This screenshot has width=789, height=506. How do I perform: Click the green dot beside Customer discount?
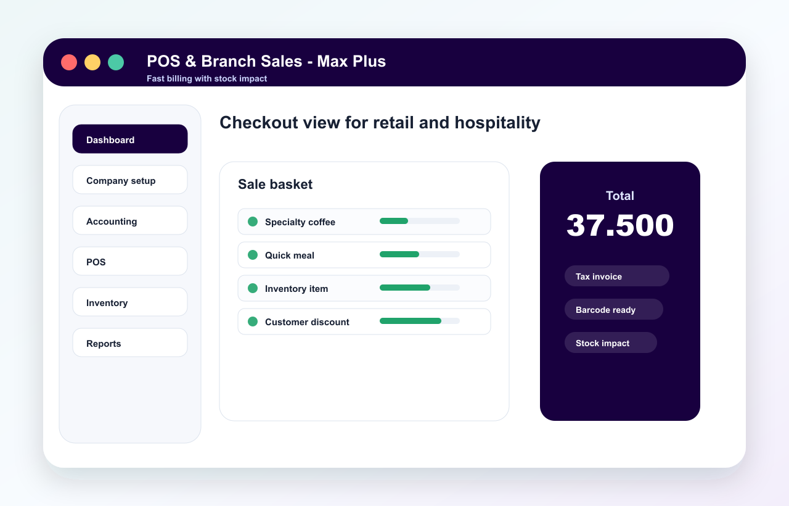[253, 321]
